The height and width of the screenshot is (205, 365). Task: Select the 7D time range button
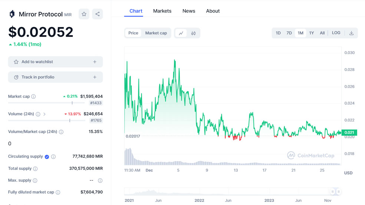289,33
